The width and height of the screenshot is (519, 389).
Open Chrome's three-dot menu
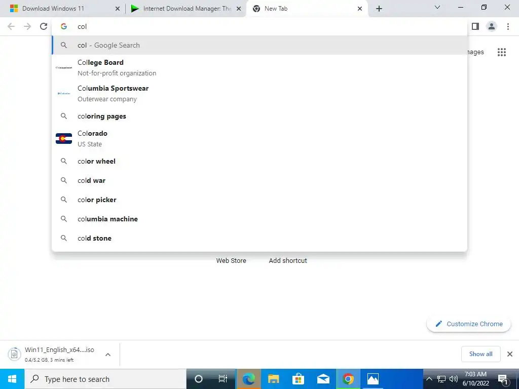pyautogui.click(x=508, y=26)
